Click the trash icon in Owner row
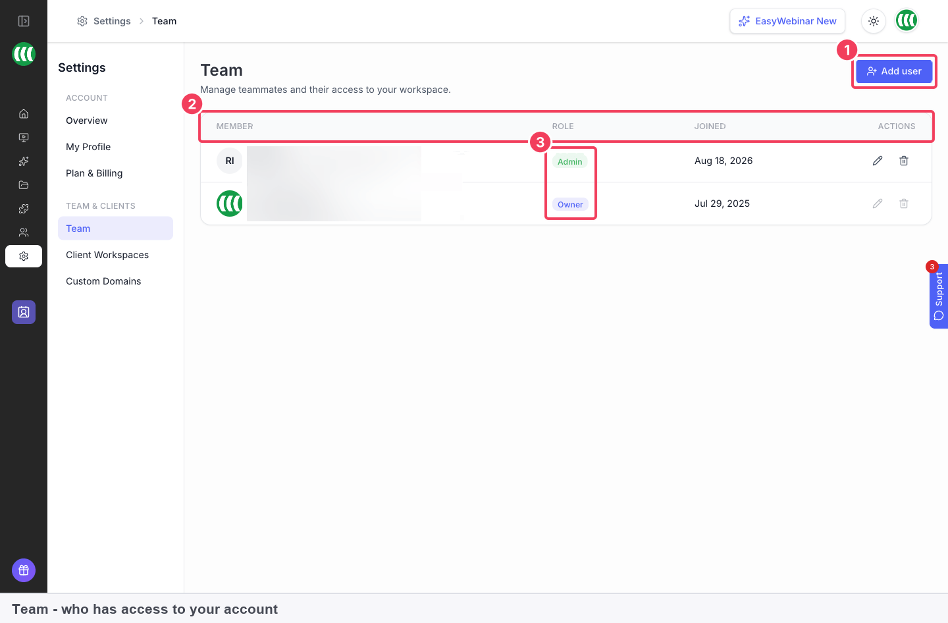 904,203
